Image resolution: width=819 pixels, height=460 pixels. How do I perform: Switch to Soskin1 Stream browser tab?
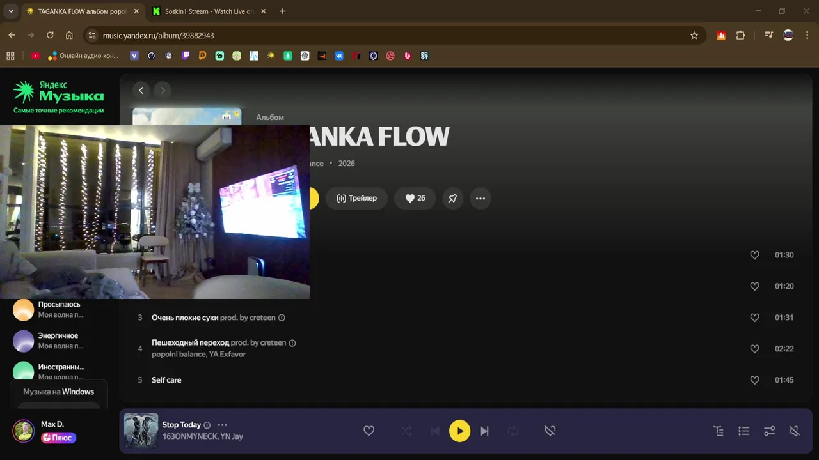[209, 11]
